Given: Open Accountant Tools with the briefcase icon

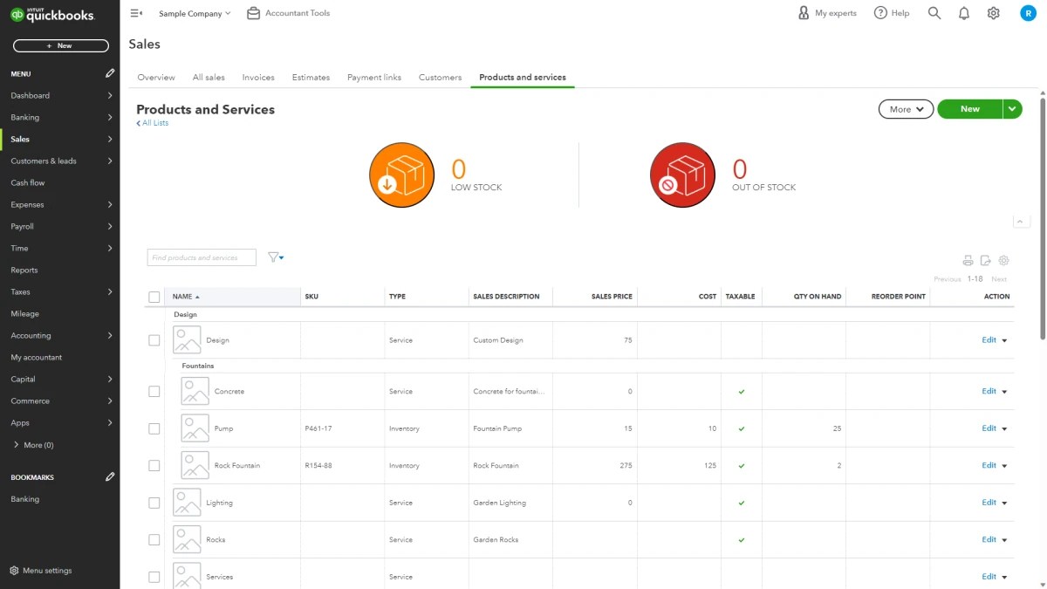Looking at the screenshot, I should tap(288, 12).
